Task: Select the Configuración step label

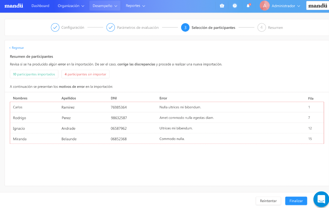Action: [73, 27]
